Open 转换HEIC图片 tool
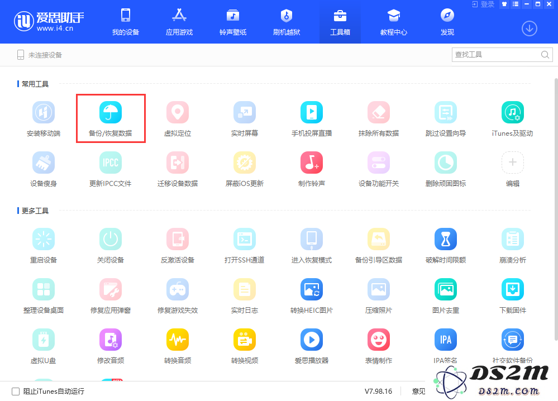Viewport: 558px width, 401px height. pos(311,296)
